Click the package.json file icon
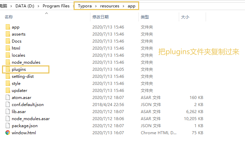 pyautogui.click(x=8, y=125)
